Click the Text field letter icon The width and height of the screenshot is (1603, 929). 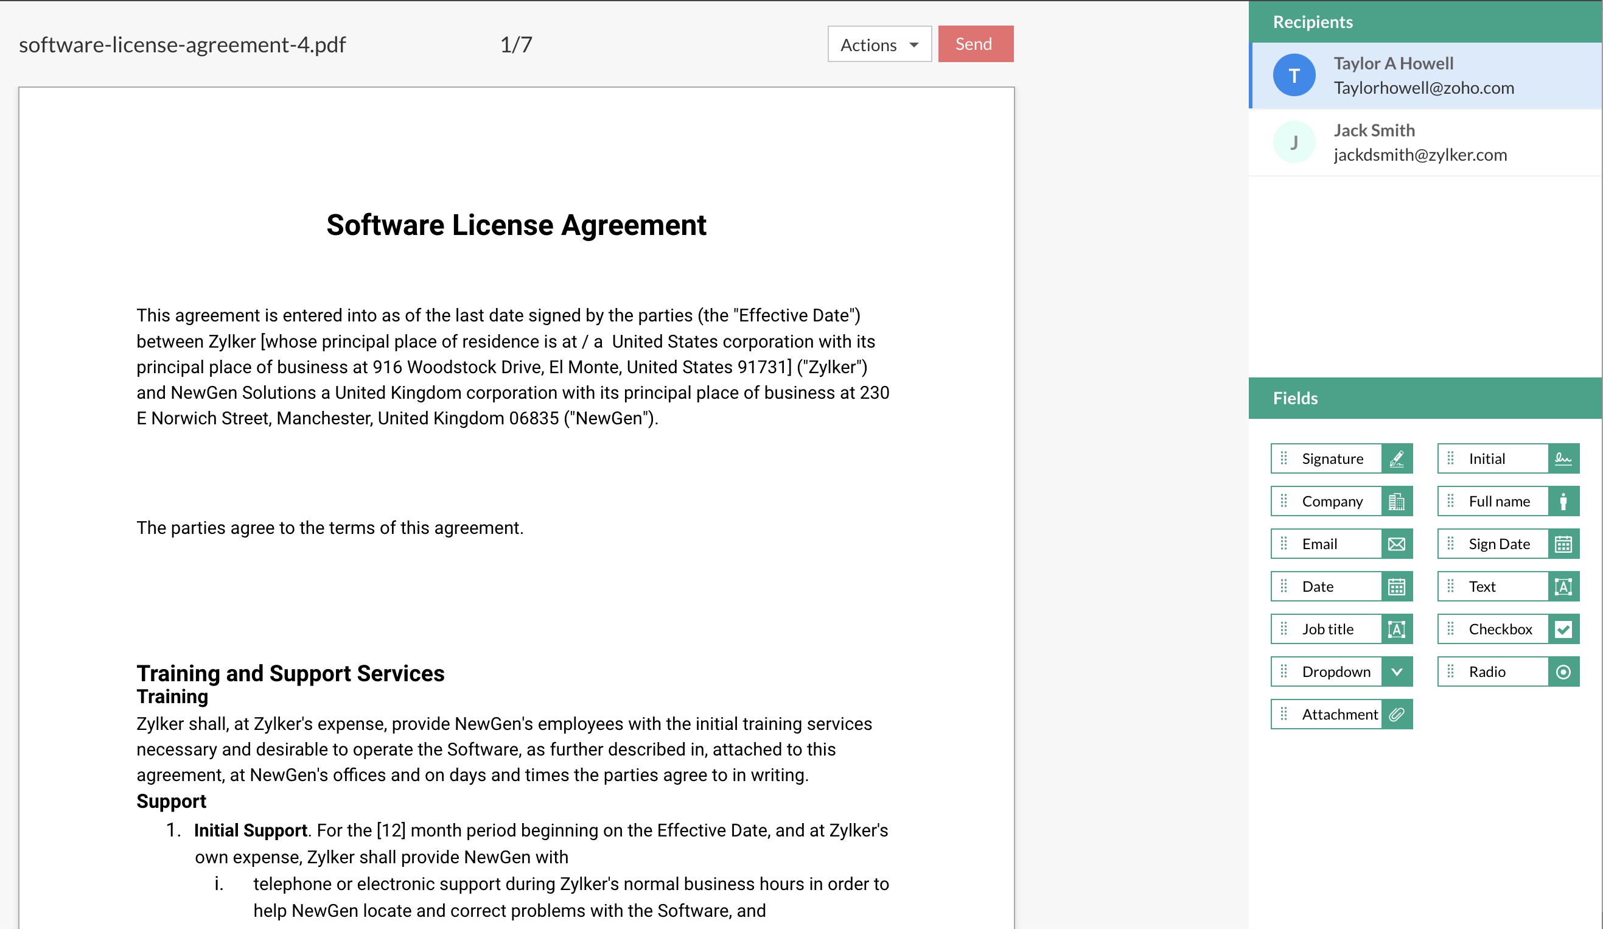(x=1563, y=587)
